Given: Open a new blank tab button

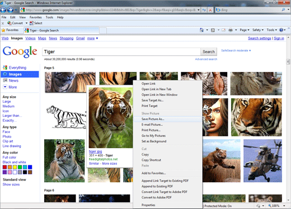Looking at the screenshot, I should 103,31.
